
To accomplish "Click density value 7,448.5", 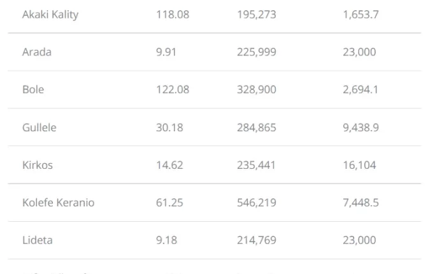I will 361,203.
